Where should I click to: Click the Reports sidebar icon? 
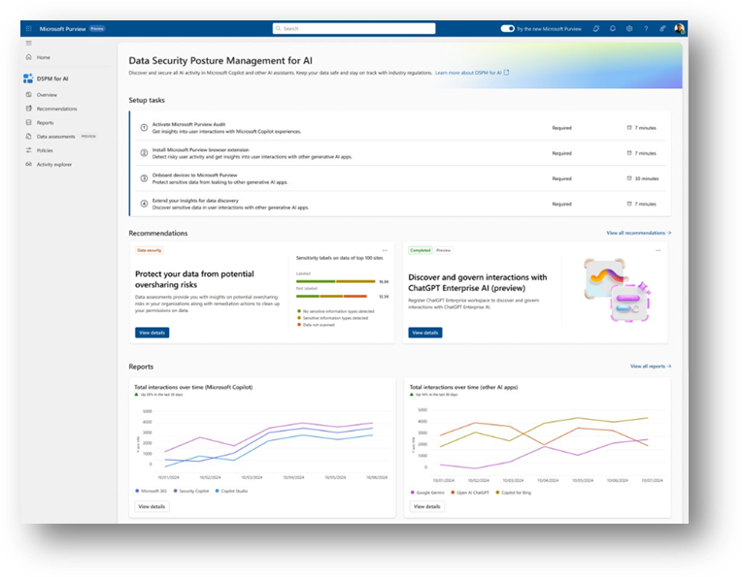click(x=29, y=122)
